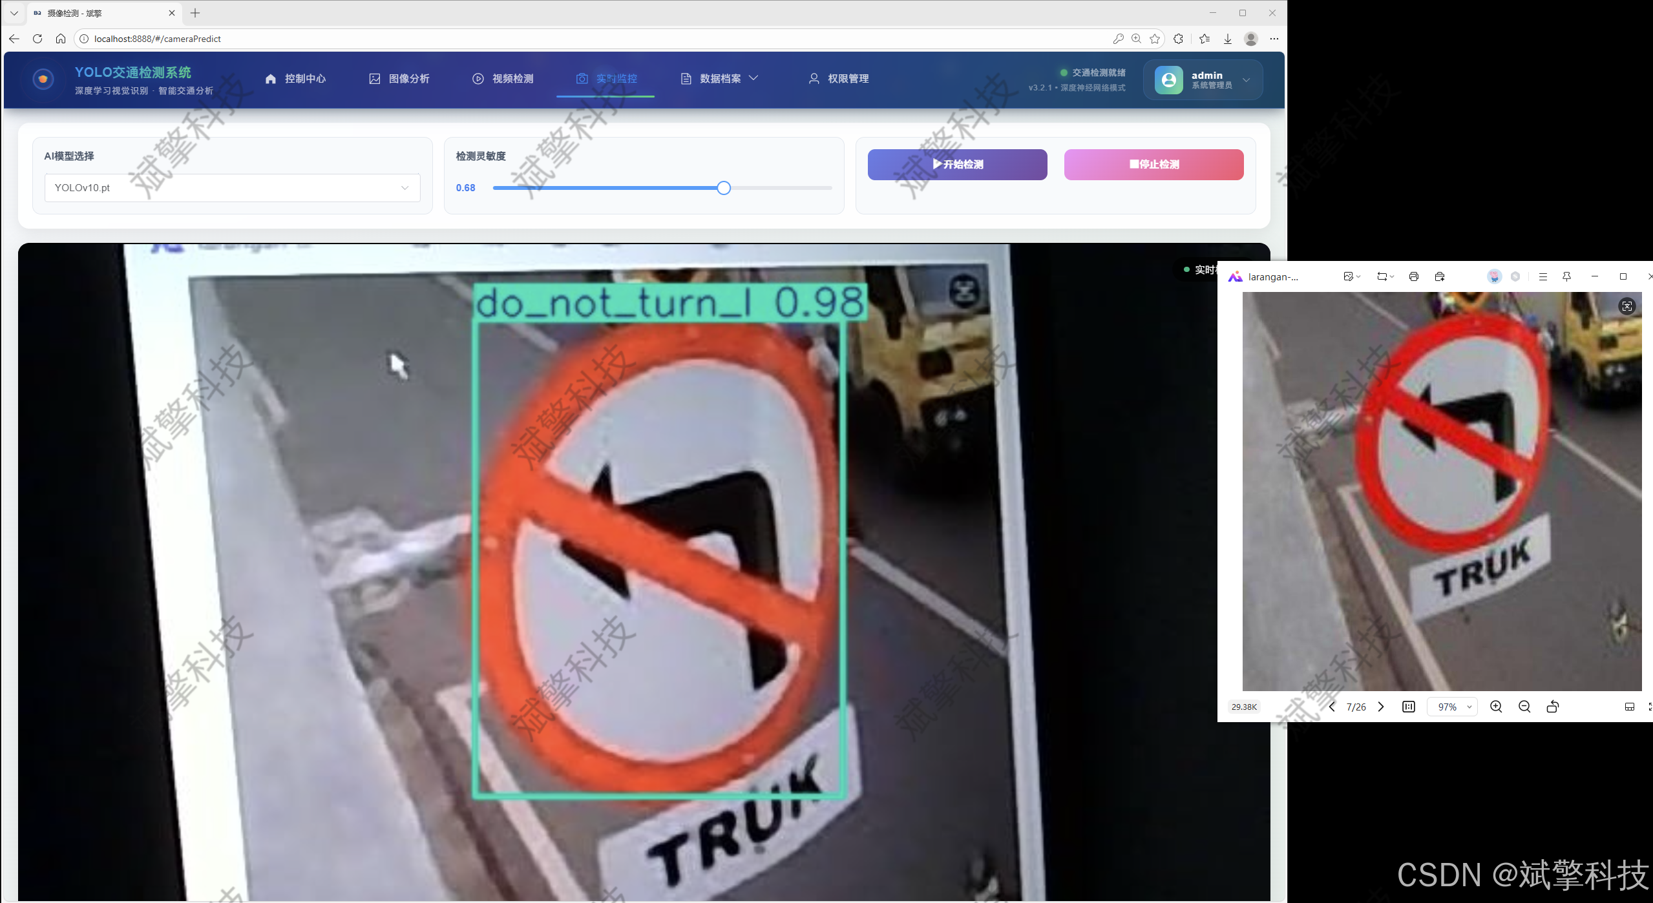Zoom out using the viewer magnifier minus
Viewport: 1653px width, 903px height.
click(x=1524, y=707)
